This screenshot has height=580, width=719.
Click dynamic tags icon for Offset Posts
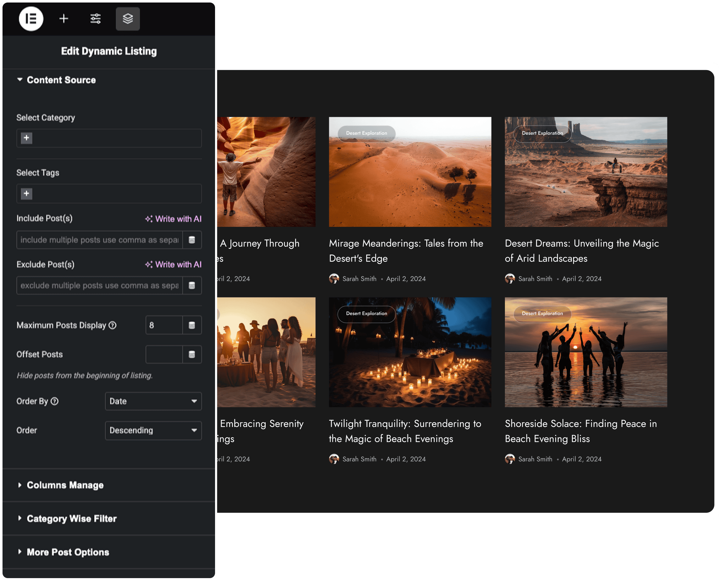coord(192,354)
